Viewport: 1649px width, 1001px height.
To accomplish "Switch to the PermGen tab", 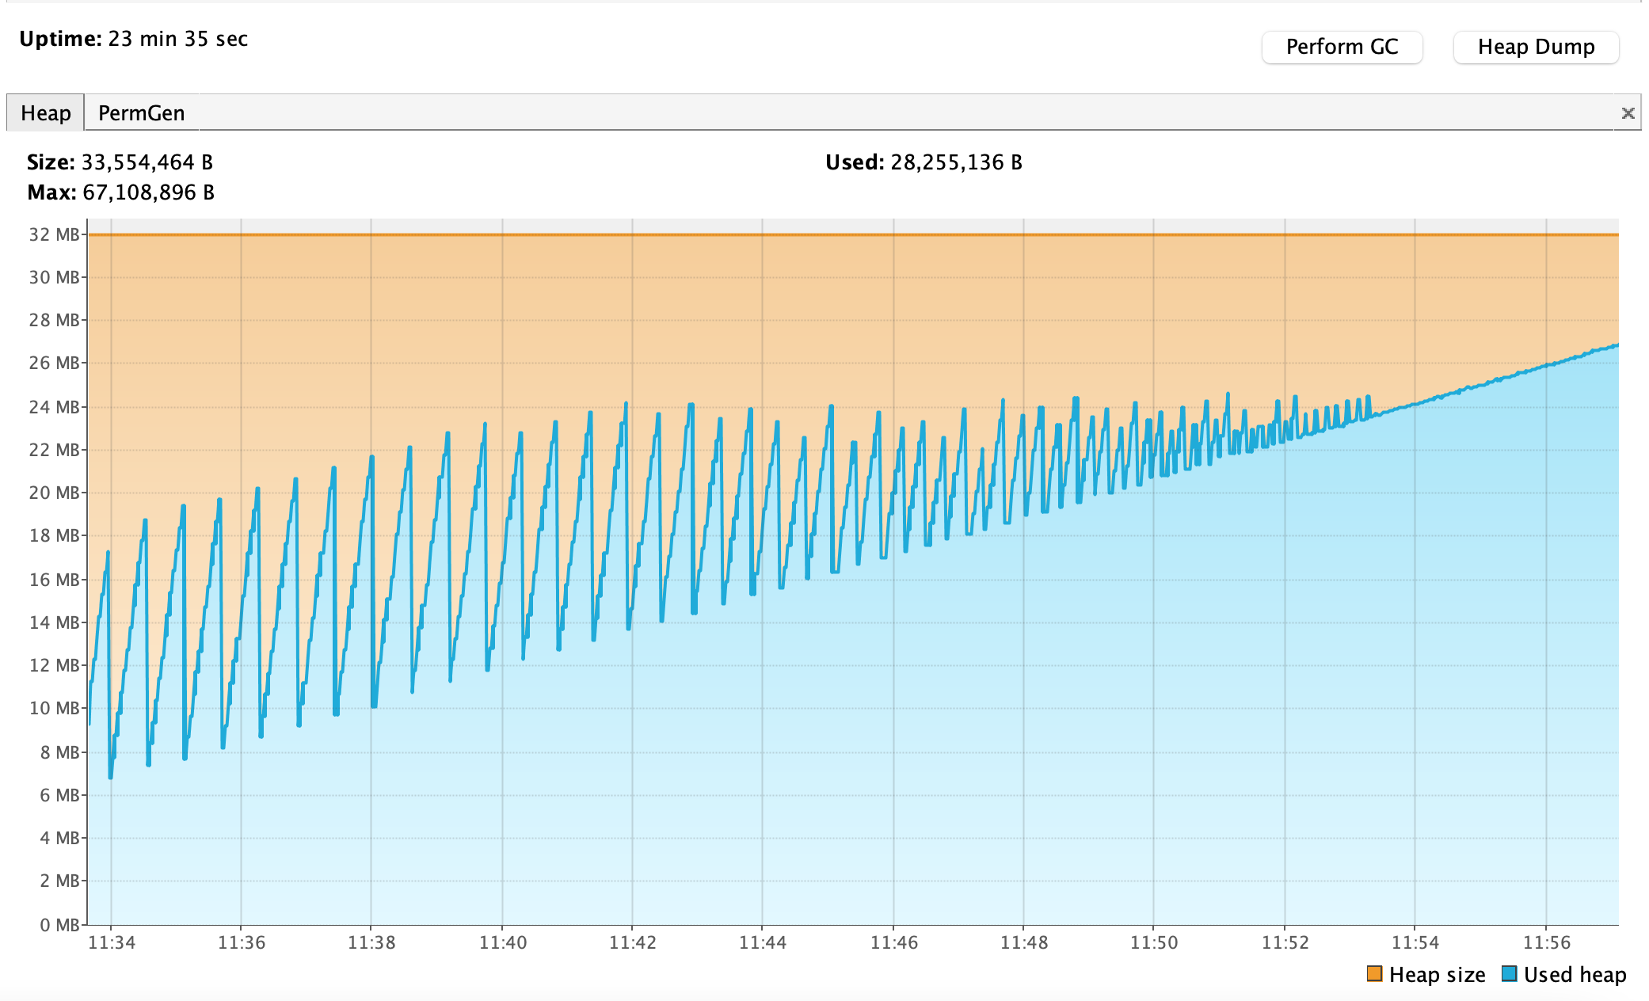I will point(141,112).
